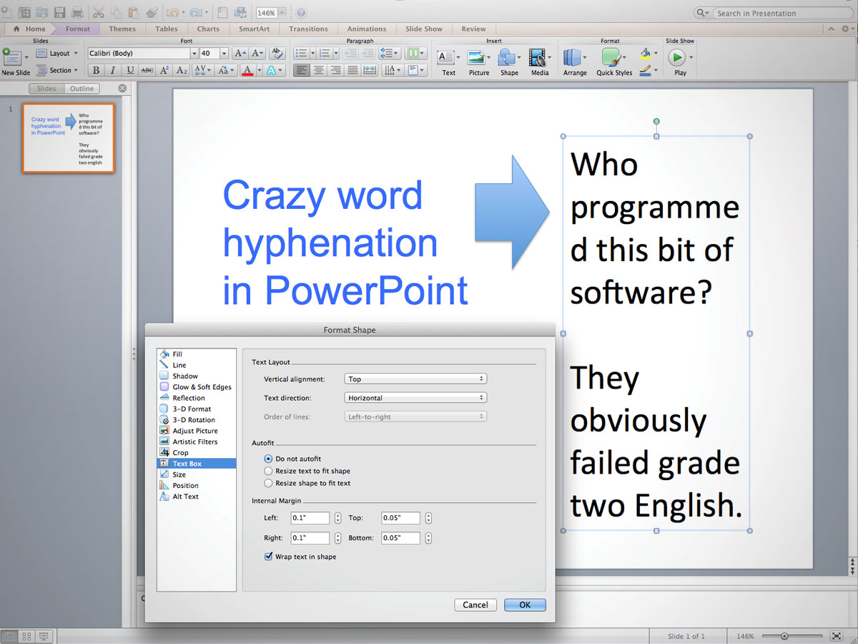858x644 pixels.
Task: Click the Cut scissors icon
Action: (98, 13)
